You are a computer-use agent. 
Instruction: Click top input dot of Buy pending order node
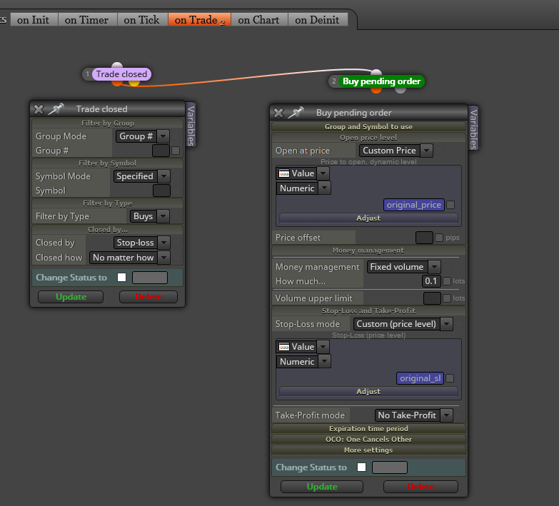point(376,73)
